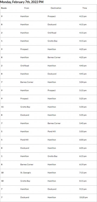The image size is (97, 202).
Task: Click the Hamilton to Prospect 4:15 pm row
Action: tap(48, 16)
